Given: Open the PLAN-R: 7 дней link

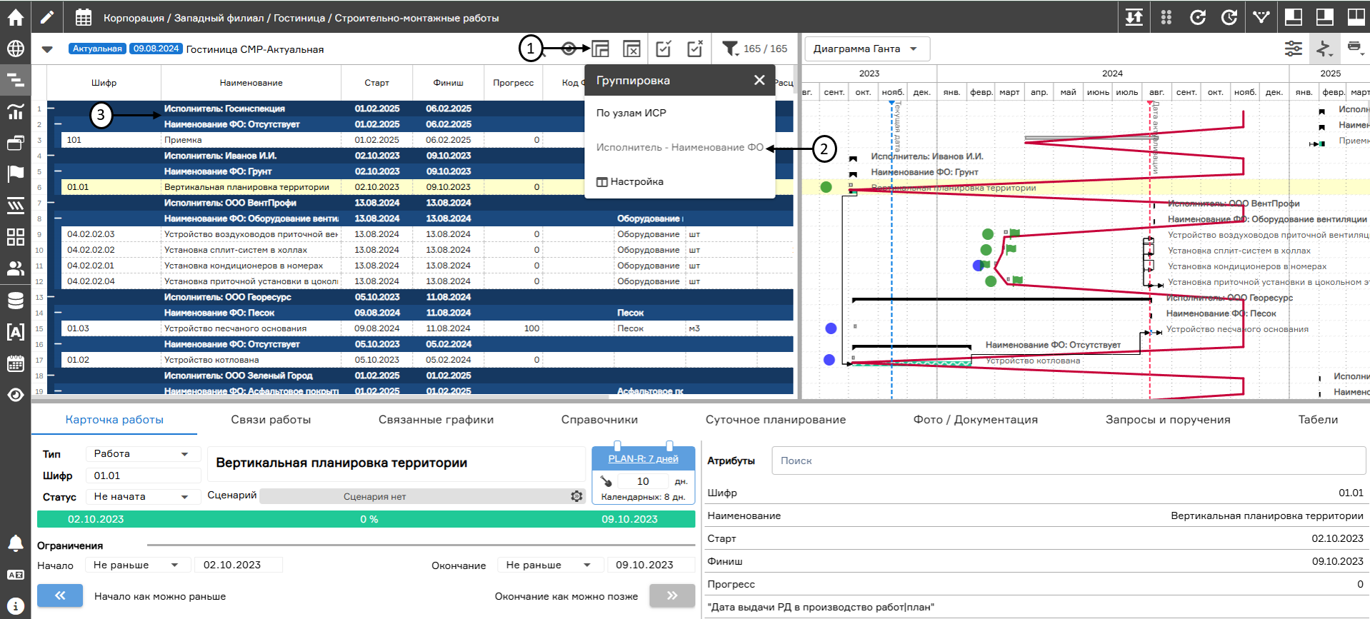Looking at the screenshot, I should pos(643,458).
